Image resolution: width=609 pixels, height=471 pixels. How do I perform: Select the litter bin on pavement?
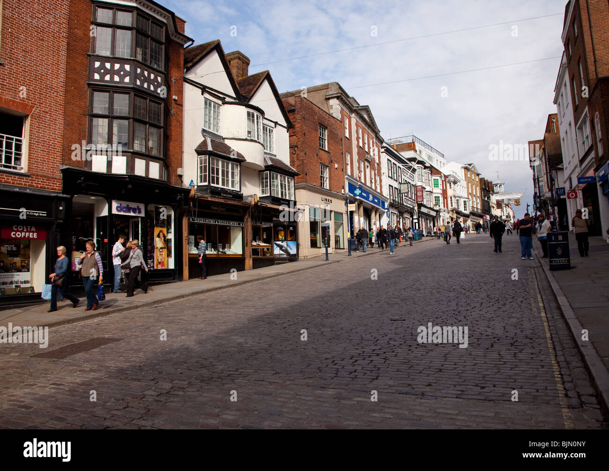[x=558, y=250]
